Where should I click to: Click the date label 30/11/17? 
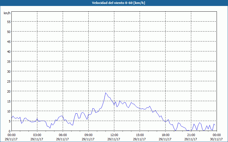point(216,139)
